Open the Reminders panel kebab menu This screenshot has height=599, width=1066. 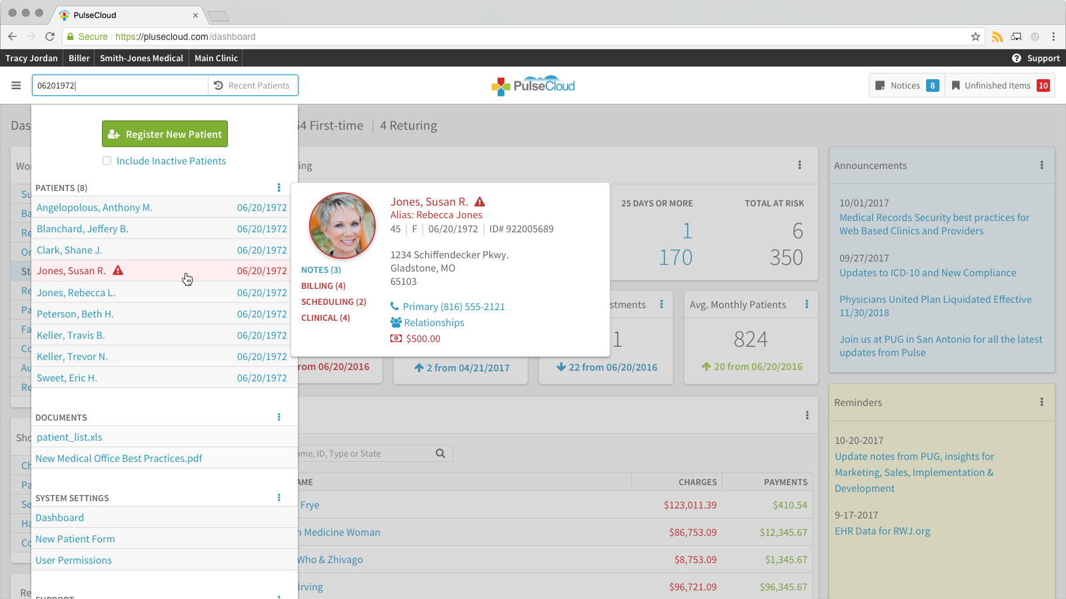point(1042,402)
